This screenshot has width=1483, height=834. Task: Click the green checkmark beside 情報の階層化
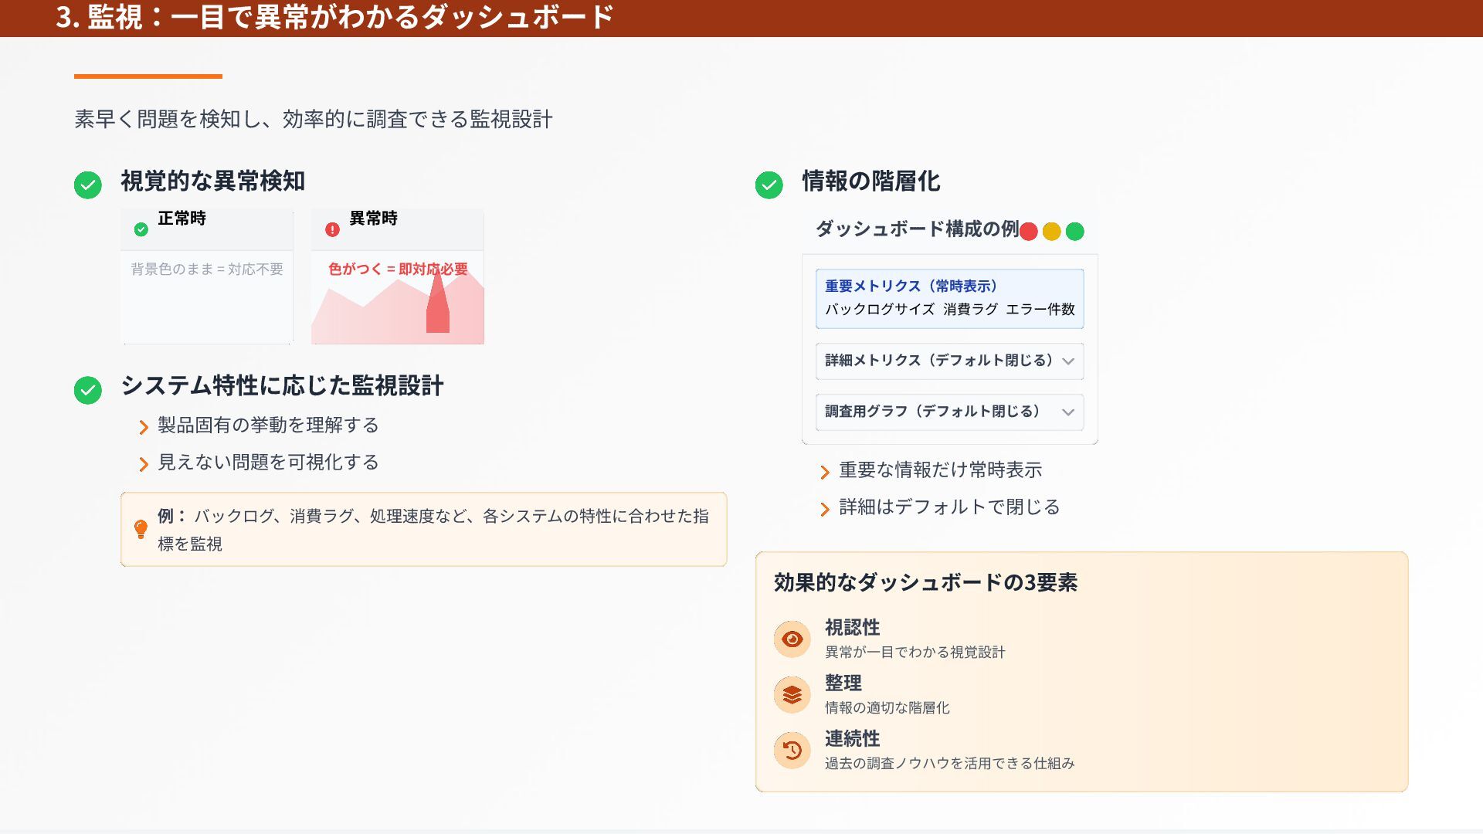click(x=769, y=185)
